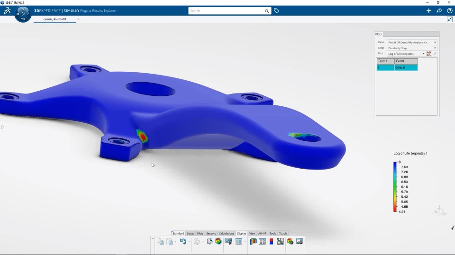Image resolution: width=455 pixels, height=255 pixels.
Task: Click the edit pencil icon in Plots panel
Action: pyautogui.click(x=435, y=54)
